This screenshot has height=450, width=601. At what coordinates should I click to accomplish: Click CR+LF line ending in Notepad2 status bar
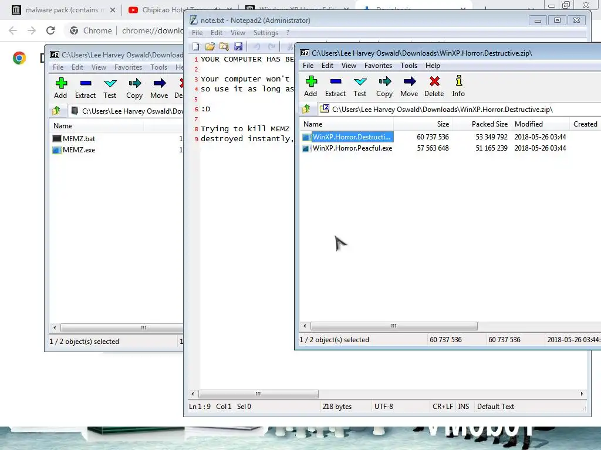443,407
